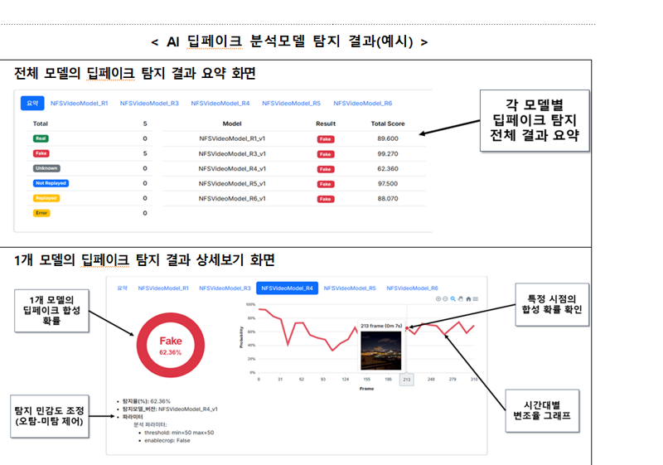Select the active NFSVideoModel_R4 tab in detail view
Screen dimensions: 663x465
286,288
